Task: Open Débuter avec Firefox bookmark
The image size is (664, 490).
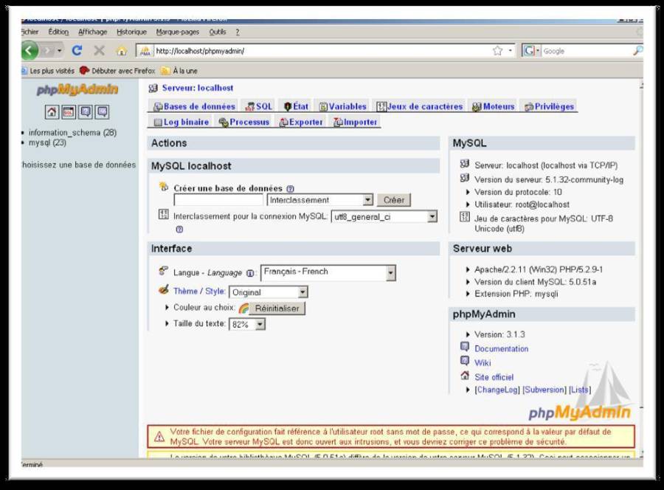Action: click(x=118, y=71)
